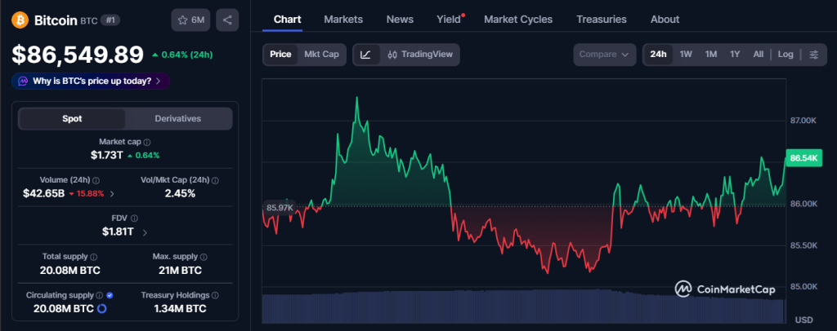The image size is (837, 331).
Task: Expand the Volume (24h) chevron
Action: pyautogui.click(x=112, y=194)
